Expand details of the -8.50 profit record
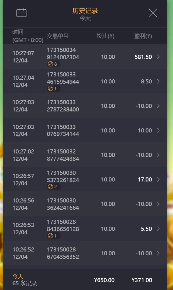Screen dimensions: 173x290 click(x=158, y=81)
